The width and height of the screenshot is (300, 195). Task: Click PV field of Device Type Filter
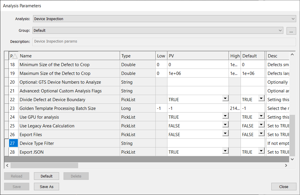coord(198,143)
